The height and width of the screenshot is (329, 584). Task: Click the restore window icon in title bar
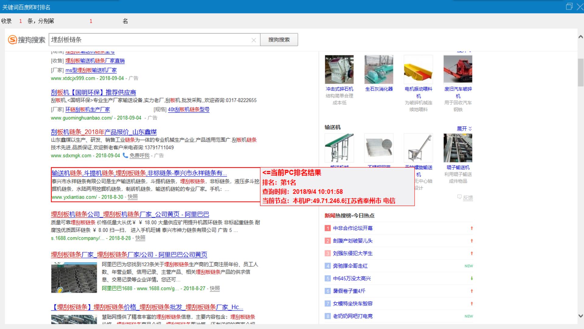[x=569, y=6]
